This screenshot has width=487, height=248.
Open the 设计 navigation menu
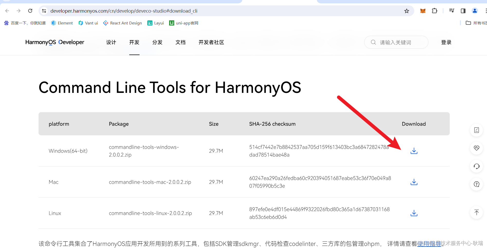tap(111, 42)
